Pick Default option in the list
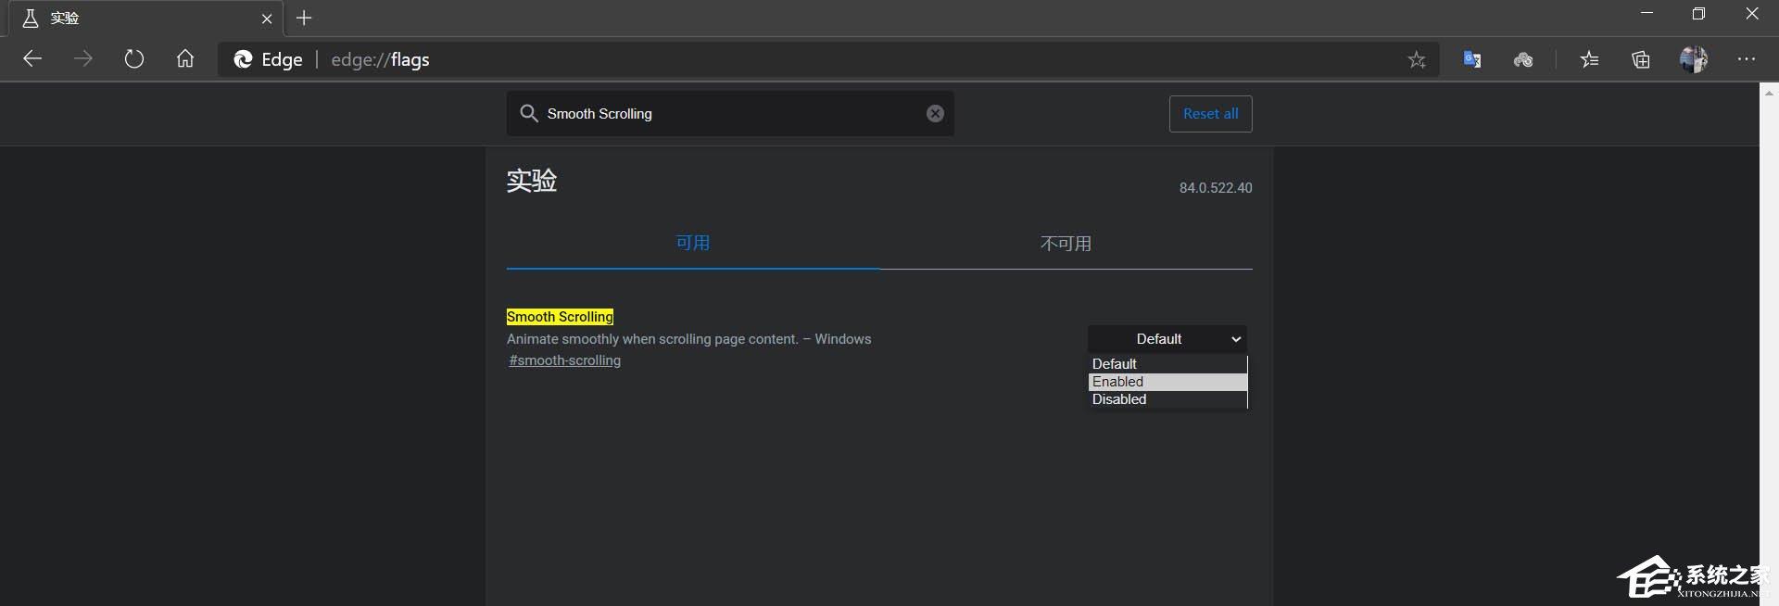 point(1167,364)
